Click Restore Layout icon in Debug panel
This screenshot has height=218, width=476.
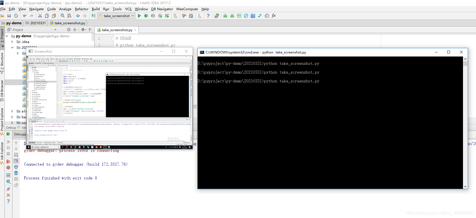click(8, 175)
